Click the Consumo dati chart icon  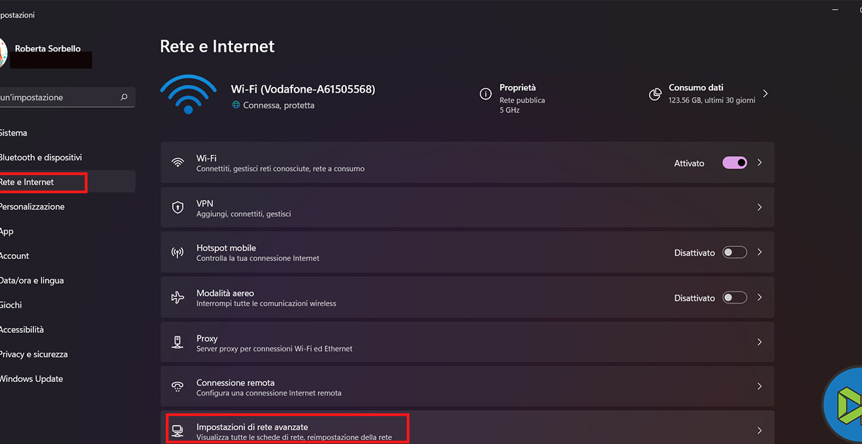[655, 94]
